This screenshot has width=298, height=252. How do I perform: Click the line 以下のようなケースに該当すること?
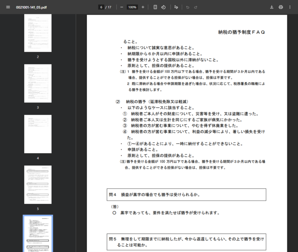point(161,108)
